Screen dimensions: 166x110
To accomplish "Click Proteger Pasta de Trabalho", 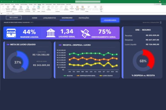I will (x=82, y=8).
